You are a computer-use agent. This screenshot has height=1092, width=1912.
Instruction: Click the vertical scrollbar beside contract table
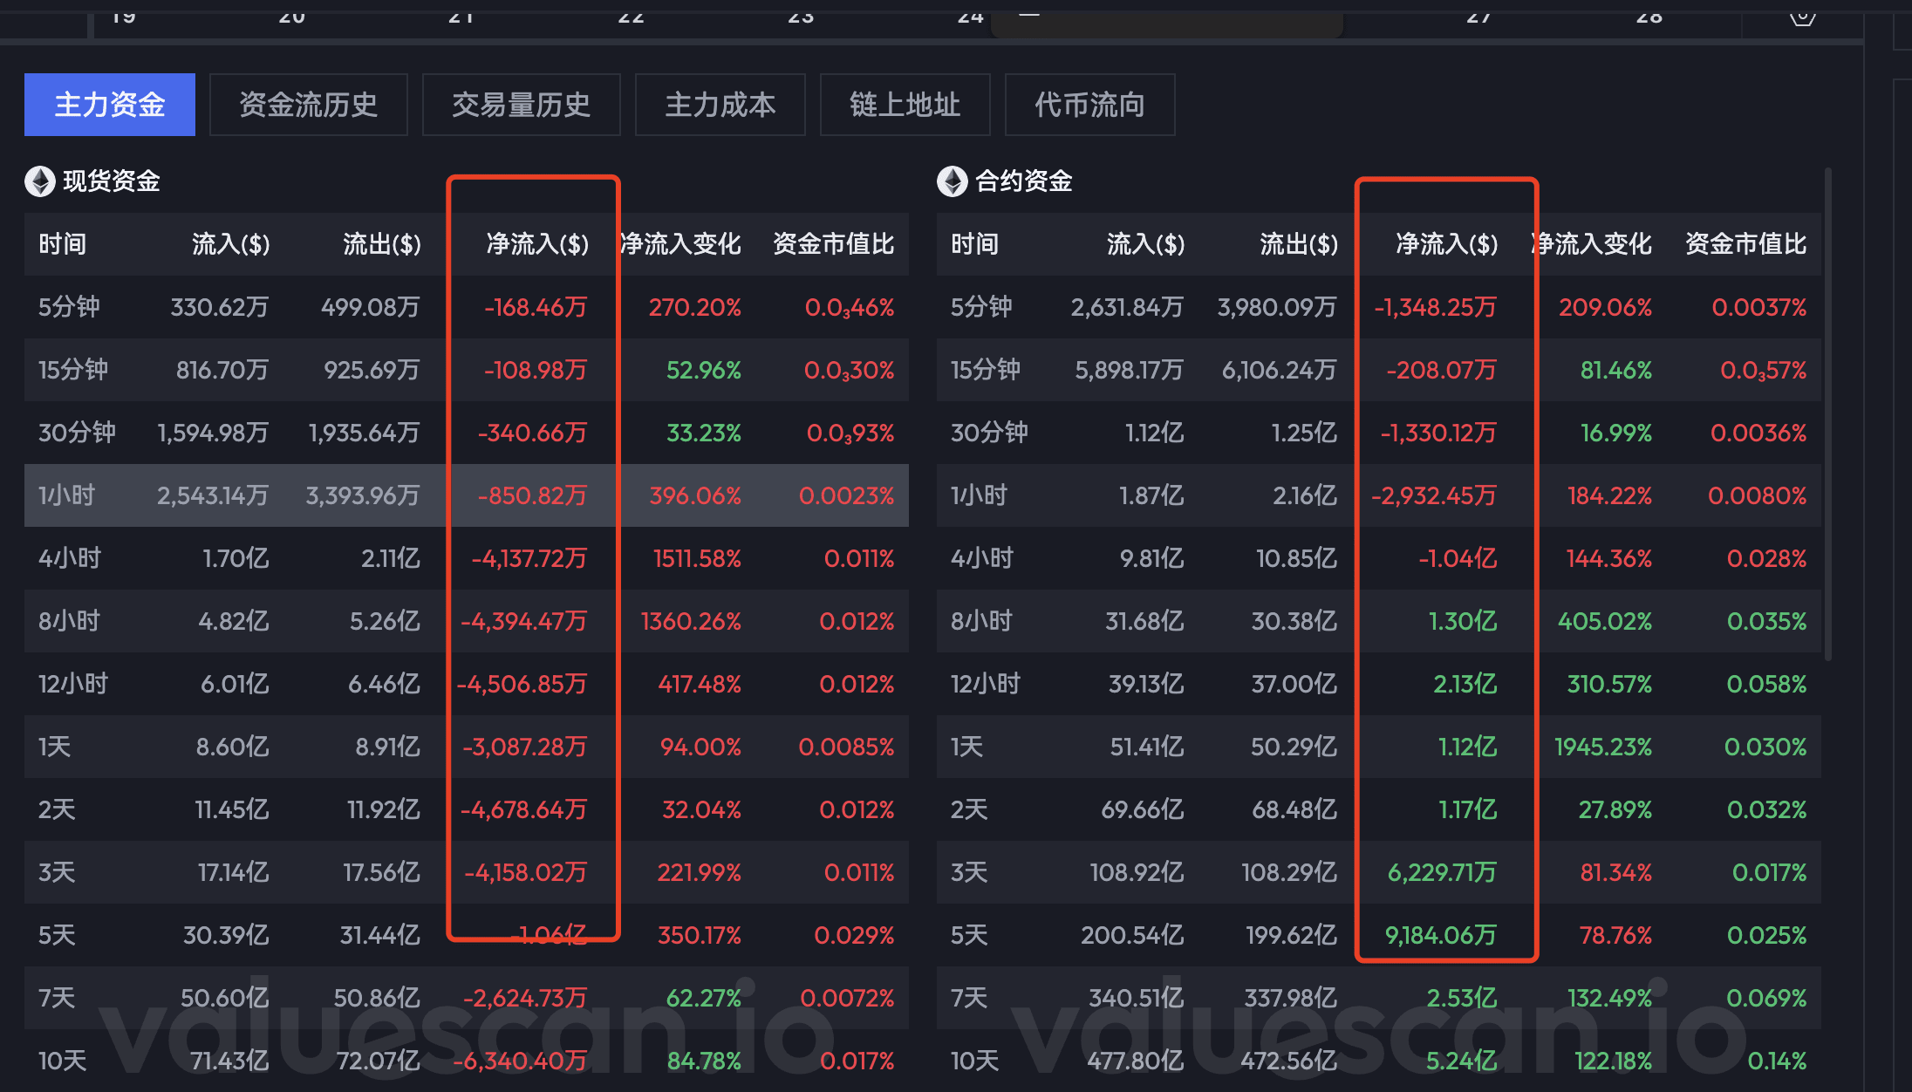coord(1827,414)
